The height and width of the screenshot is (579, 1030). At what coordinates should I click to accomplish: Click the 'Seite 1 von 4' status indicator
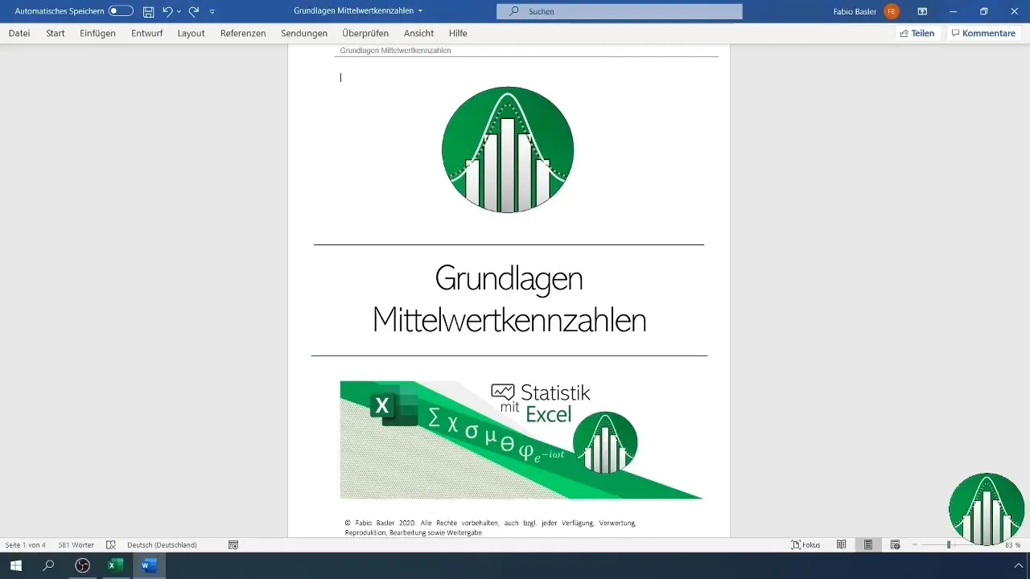(x=26, y=544)
